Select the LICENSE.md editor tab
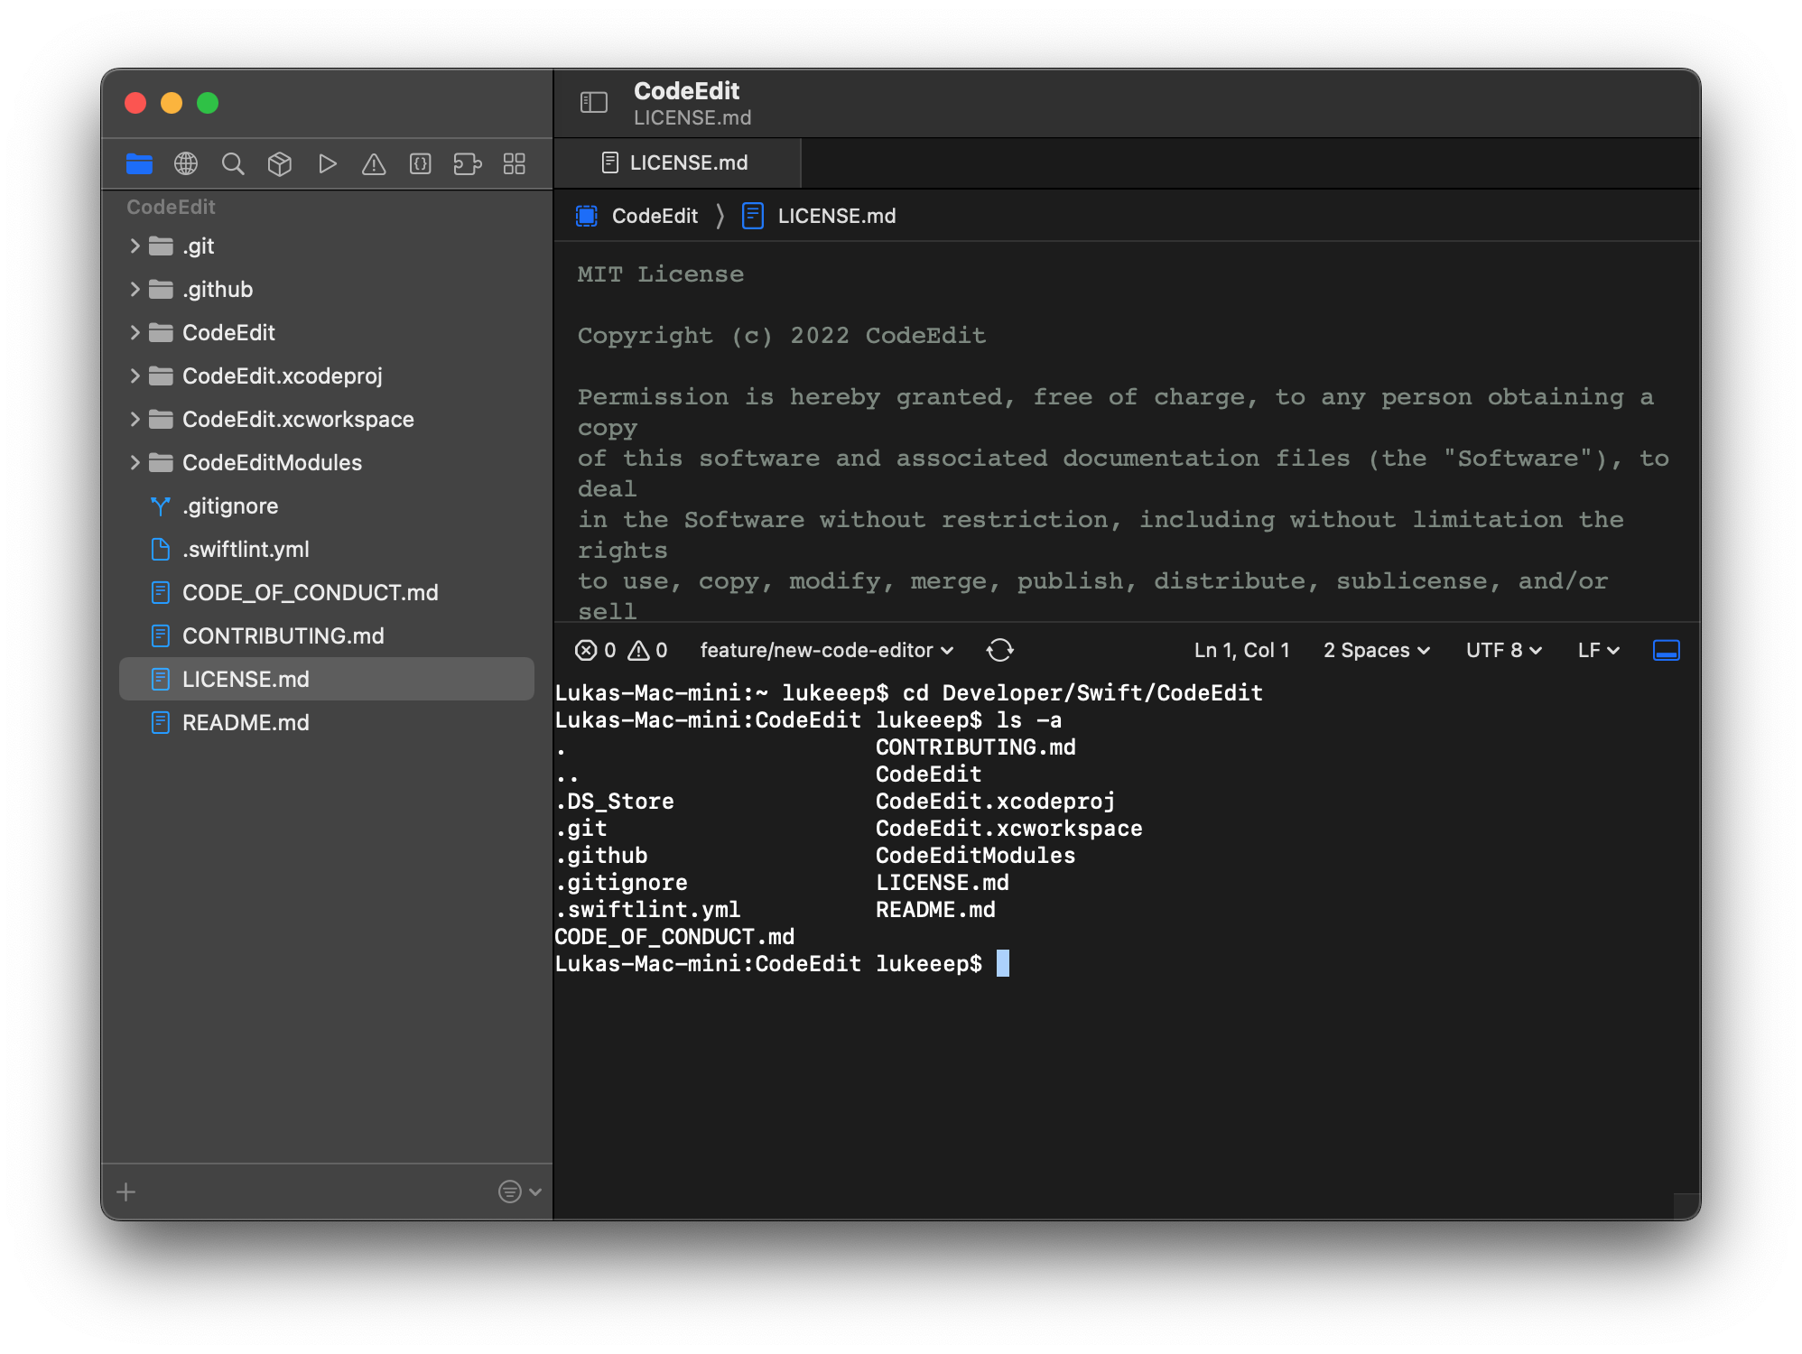 (x=676, y=162)
